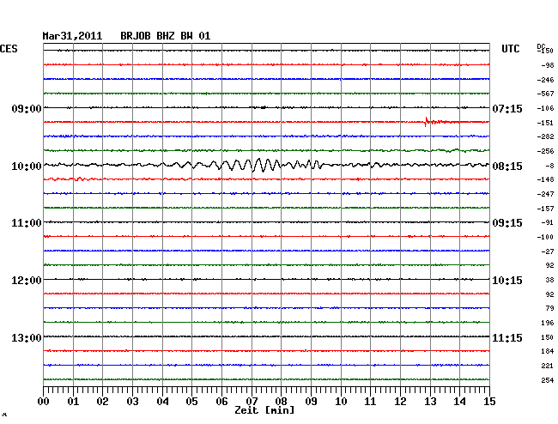Select DC offset value 254

548,380
